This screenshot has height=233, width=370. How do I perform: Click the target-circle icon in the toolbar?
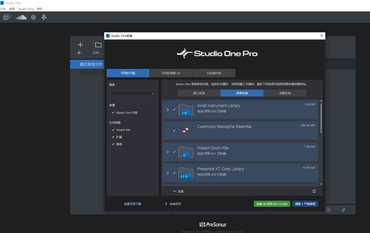click(33, 17)
